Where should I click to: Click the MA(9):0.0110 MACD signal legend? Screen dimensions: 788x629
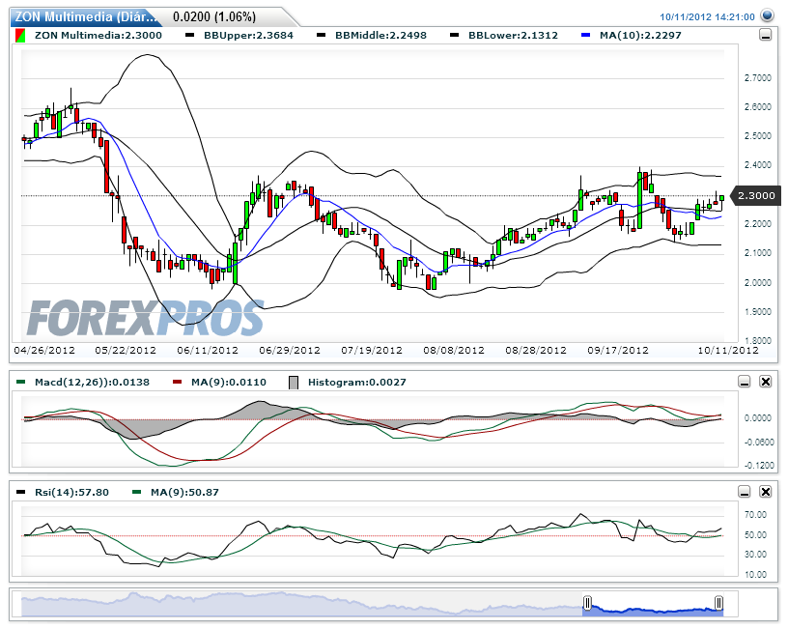pyautogui.click(x=219, y=382)
